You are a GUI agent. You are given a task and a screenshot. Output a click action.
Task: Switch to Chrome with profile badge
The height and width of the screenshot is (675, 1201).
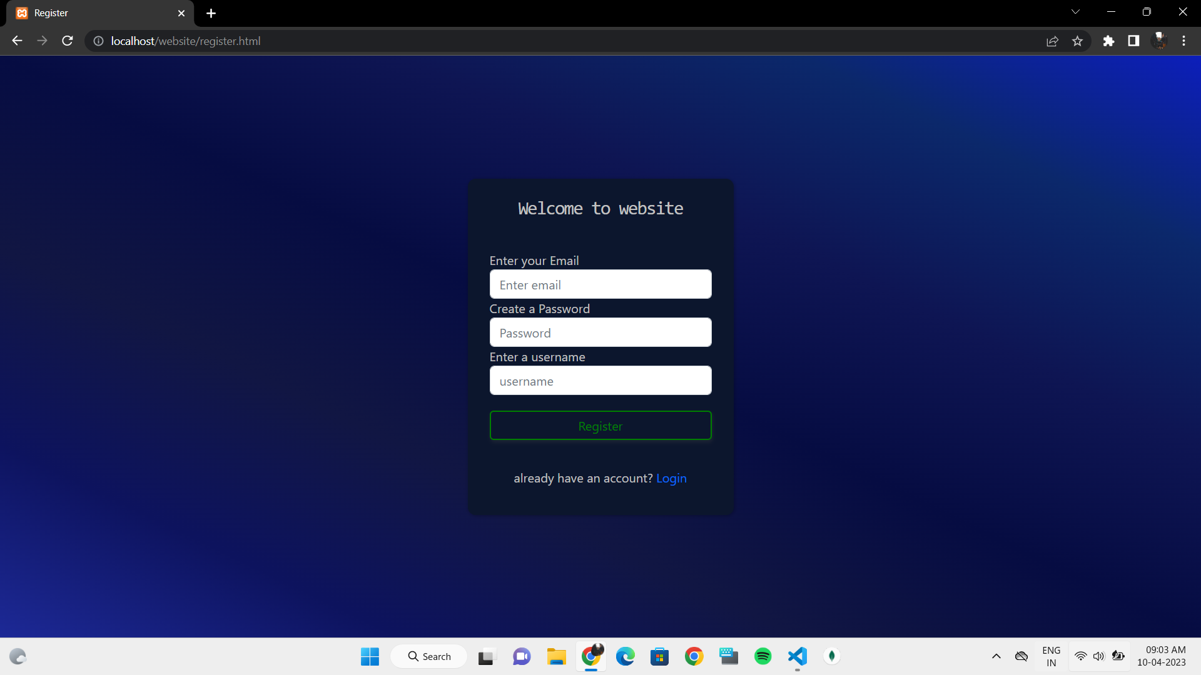click(591, 656)
